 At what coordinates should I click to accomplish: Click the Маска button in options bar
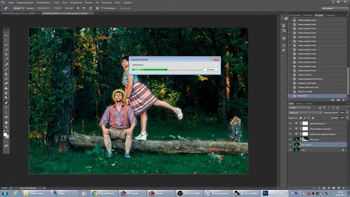coord(57,8)
